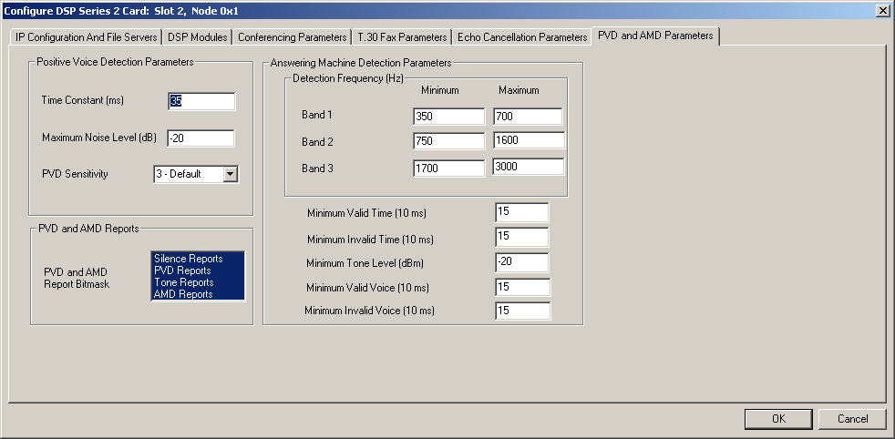The width and height of the screenshot is (895, 439).
Task: Click Band 3 Minimum frequency field
Action: coord(448,168)
